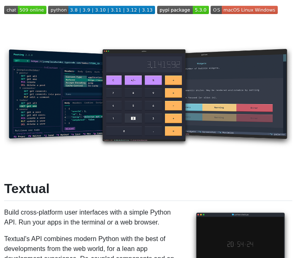The image size is (296, 258).
Task: Click the calculator 6 key
Action: (x=153, y=106)
